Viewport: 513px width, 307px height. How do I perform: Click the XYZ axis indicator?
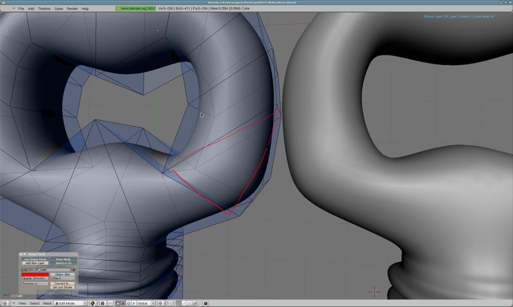tap(6, 293)
